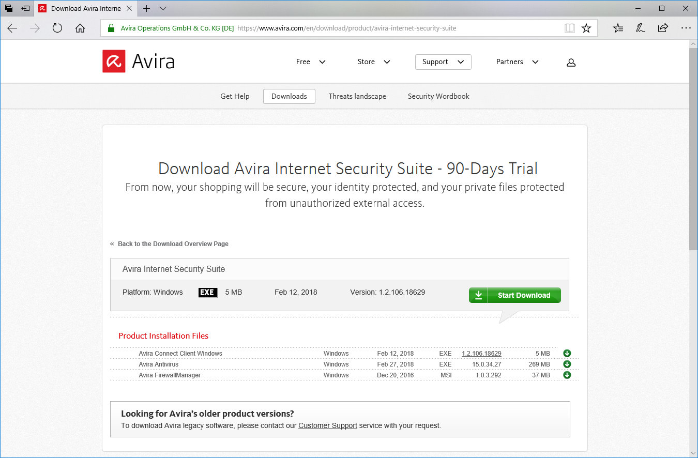This screenshot has height=458, width=698.
Task: Click the Add notes pen icon
Action: [641, 28]
